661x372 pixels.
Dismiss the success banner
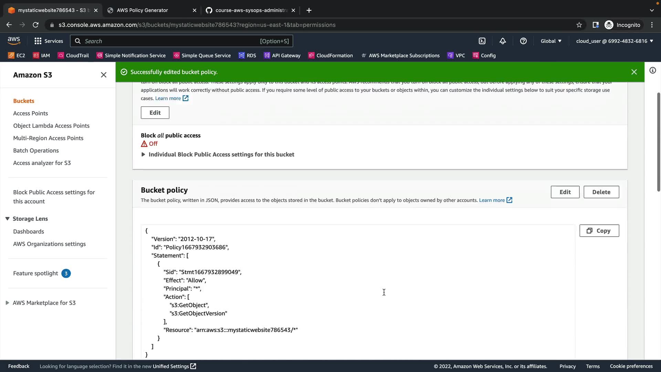634,72
